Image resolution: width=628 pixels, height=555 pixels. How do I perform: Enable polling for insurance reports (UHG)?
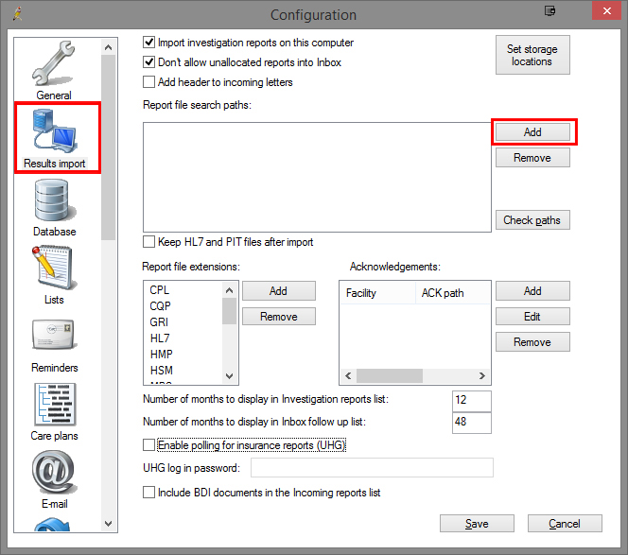pos(149,445)
